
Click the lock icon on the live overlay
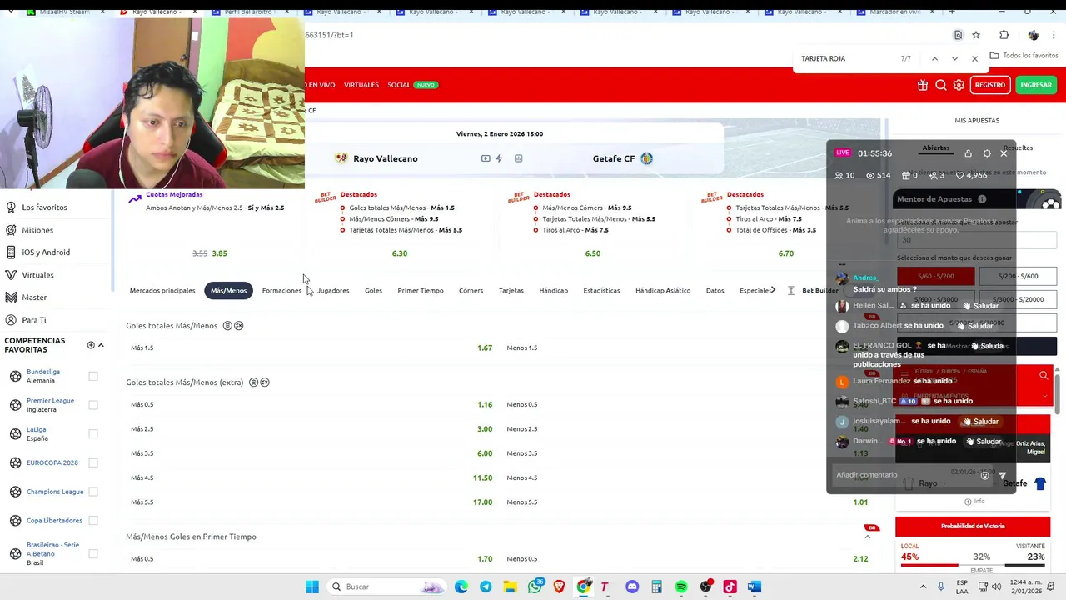coord(968,153)
